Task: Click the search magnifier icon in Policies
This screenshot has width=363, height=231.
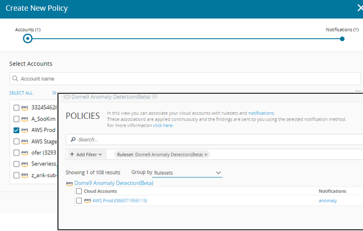Action: pyautogui.click(x=73, y=139)
